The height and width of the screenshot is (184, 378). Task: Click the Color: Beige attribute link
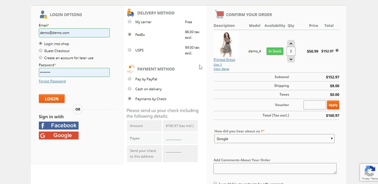click(221, 69)
